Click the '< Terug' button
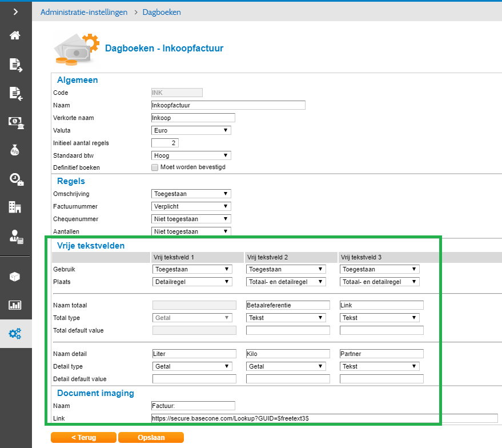This screenshot has width=502, height=448. (83, 438)
